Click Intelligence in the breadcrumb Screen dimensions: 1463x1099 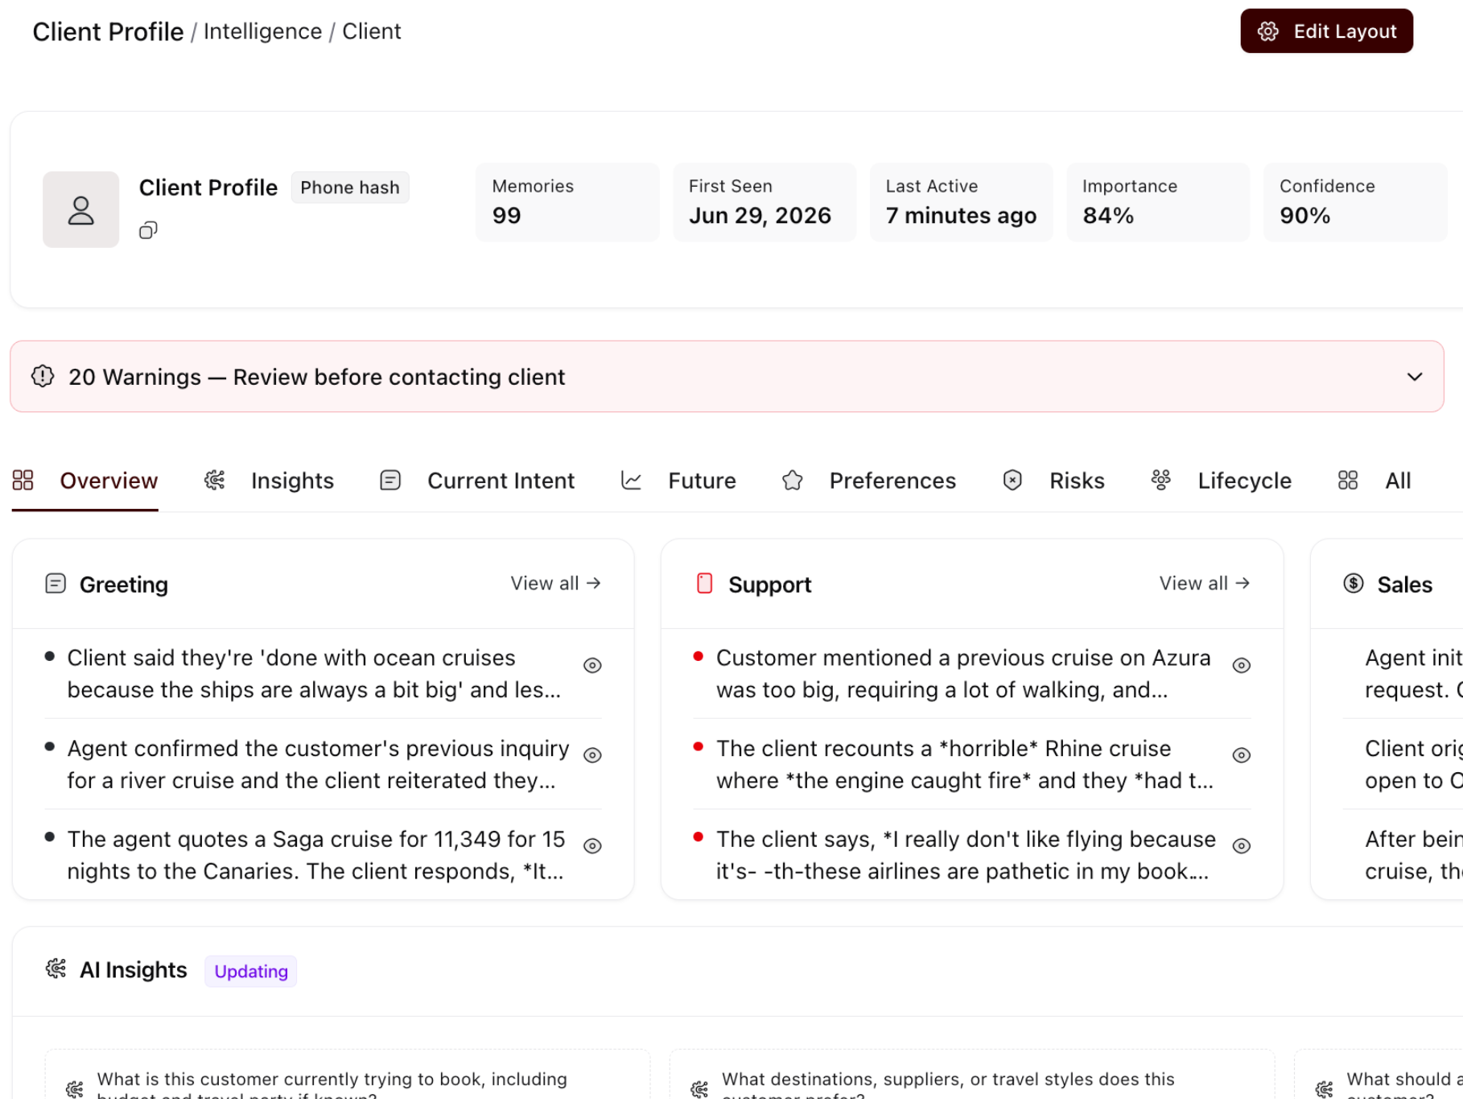[x=262, y=31]
